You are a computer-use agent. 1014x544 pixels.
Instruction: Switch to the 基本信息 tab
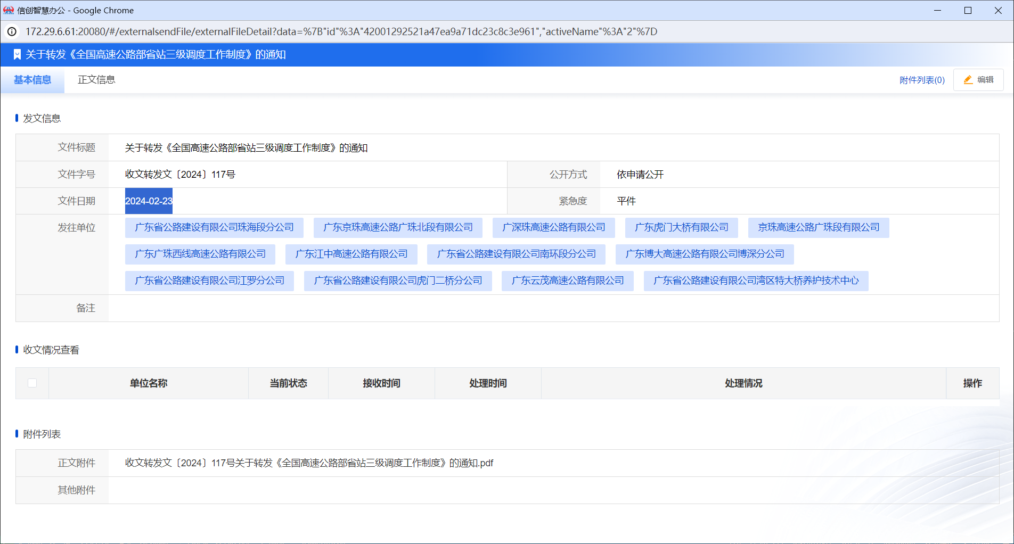tap(32, 80)
